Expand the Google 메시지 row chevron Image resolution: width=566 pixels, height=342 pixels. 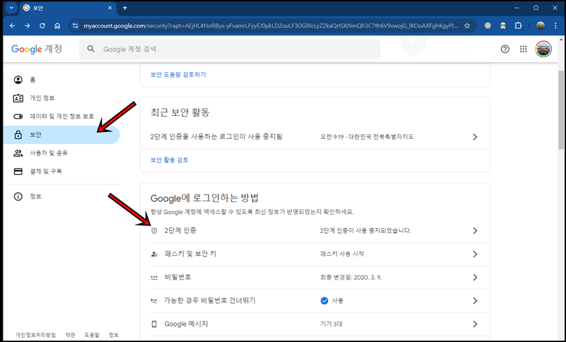click(475, 324)
